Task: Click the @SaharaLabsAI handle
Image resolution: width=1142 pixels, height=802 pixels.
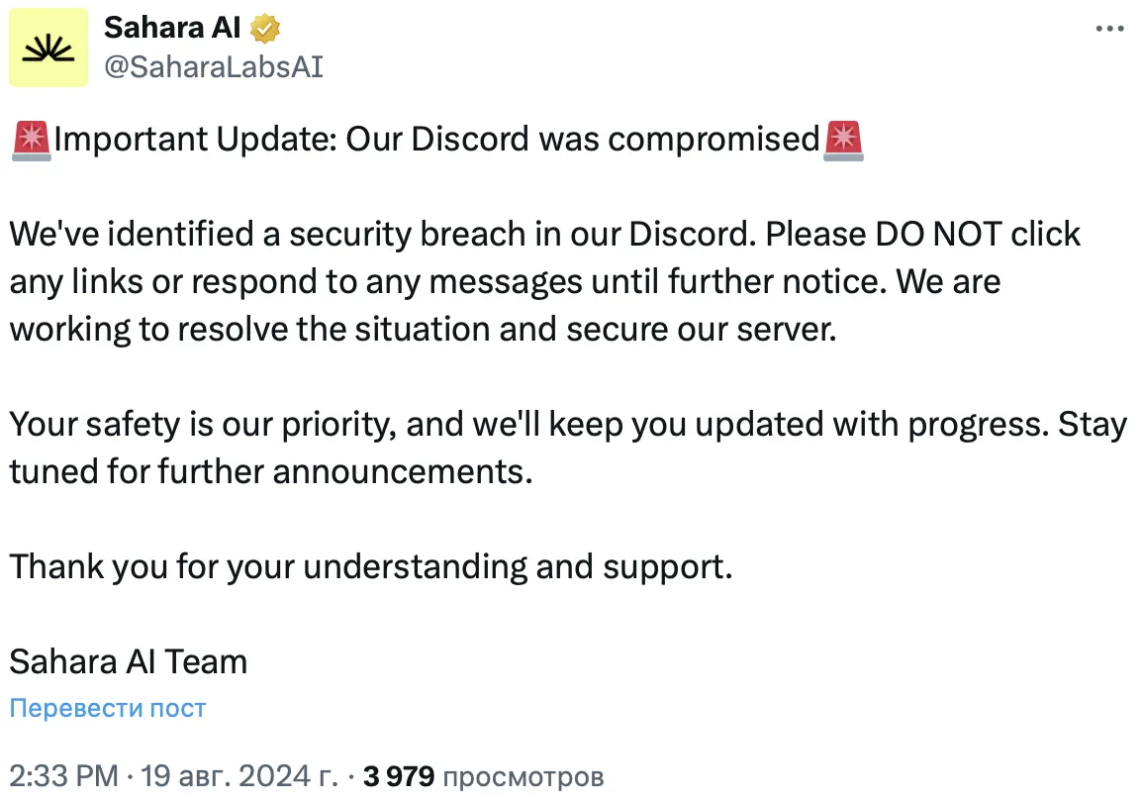Action: coord(213,66)
